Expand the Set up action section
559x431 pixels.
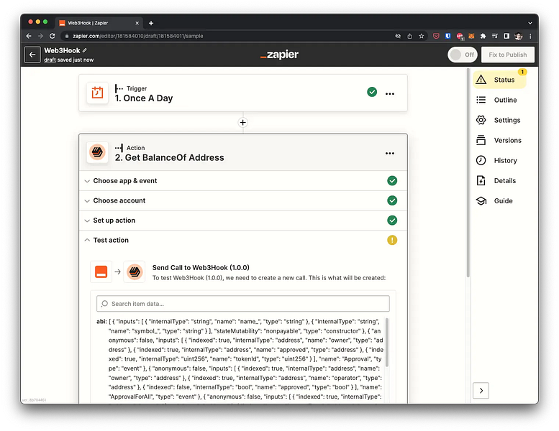pyautogui.click(x=242, y=221)
